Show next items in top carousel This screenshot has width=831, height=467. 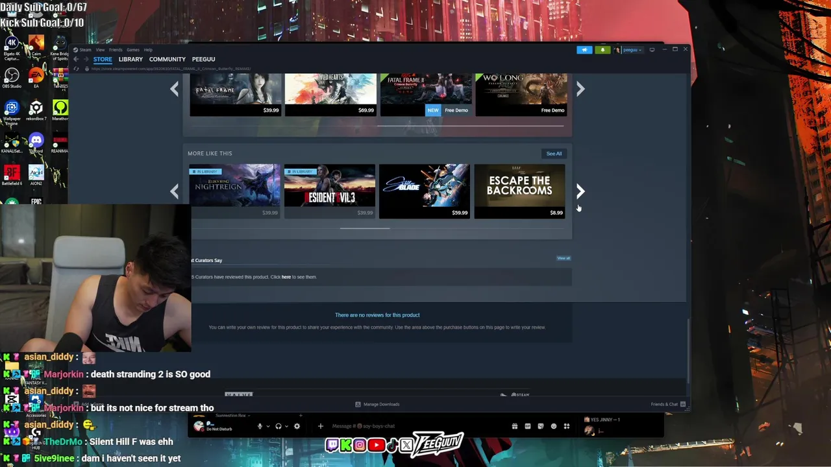[x=580, y=90]
